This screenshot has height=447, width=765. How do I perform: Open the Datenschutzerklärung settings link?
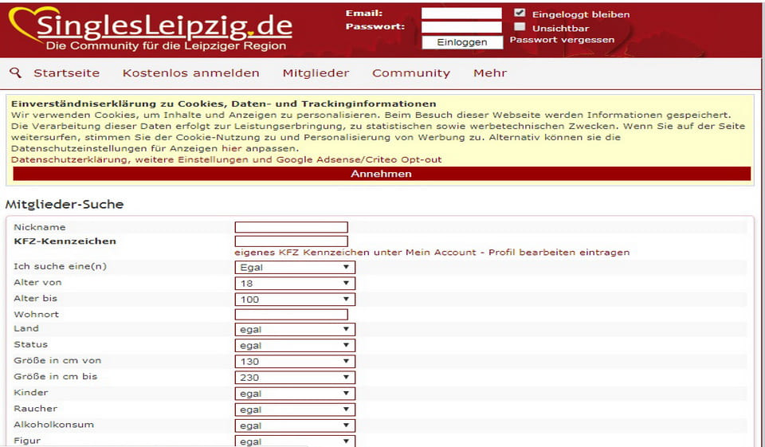(226, 159)
